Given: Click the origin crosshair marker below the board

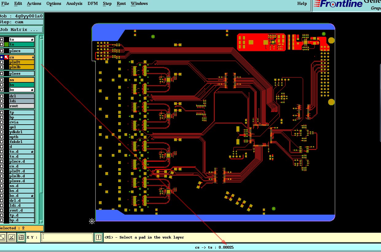Looking at the screenshot, I should tap(91, 221).
